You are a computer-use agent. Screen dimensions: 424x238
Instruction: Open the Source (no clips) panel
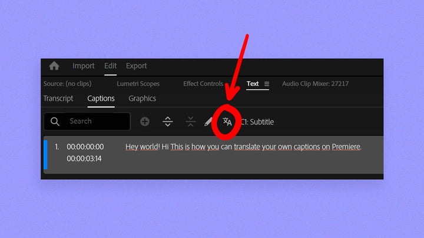tap(67, 83)
